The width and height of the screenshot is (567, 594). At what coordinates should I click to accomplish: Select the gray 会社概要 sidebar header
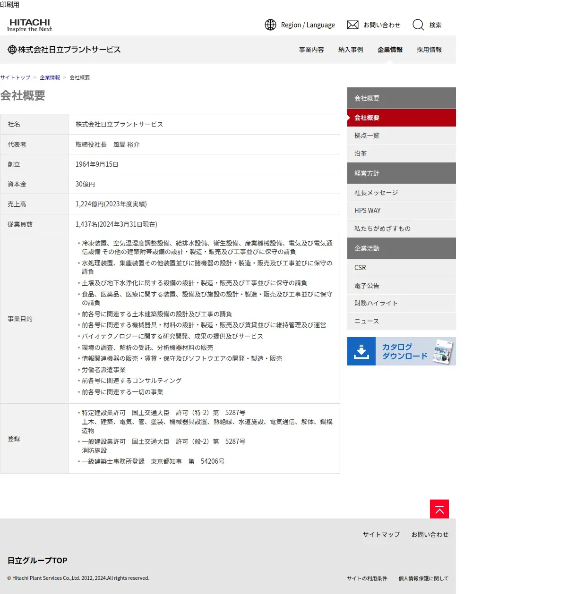[402, 98]
